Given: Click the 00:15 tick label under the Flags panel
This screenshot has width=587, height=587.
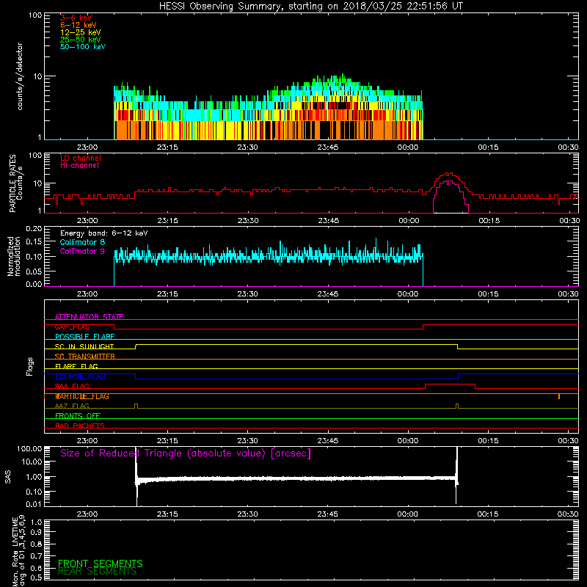Looking at the screenshot, I should tap(488, 441).
